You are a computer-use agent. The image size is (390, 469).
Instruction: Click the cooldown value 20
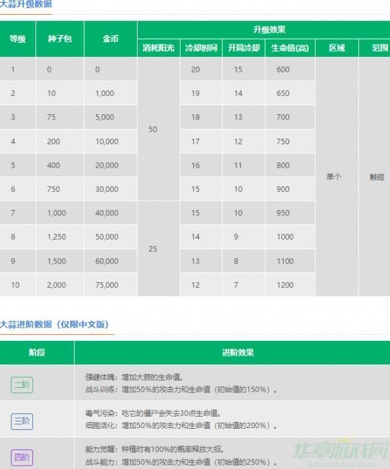pos(195,69)
